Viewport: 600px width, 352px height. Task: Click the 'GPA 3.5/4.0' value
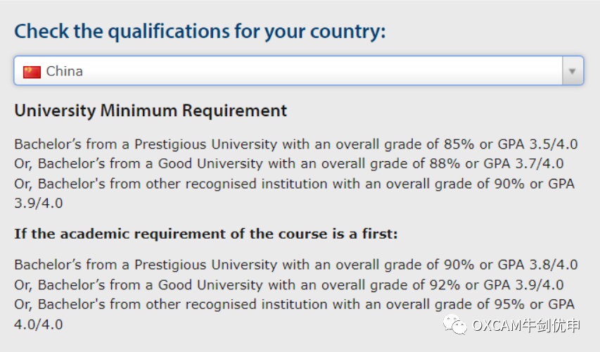click(537, 144)
